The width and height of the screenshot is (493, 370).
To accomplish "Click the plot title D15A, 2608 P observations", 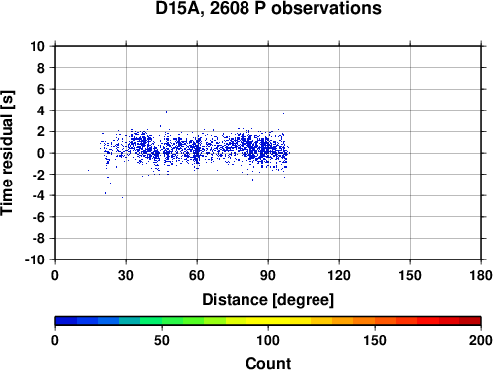I will 268,8.
